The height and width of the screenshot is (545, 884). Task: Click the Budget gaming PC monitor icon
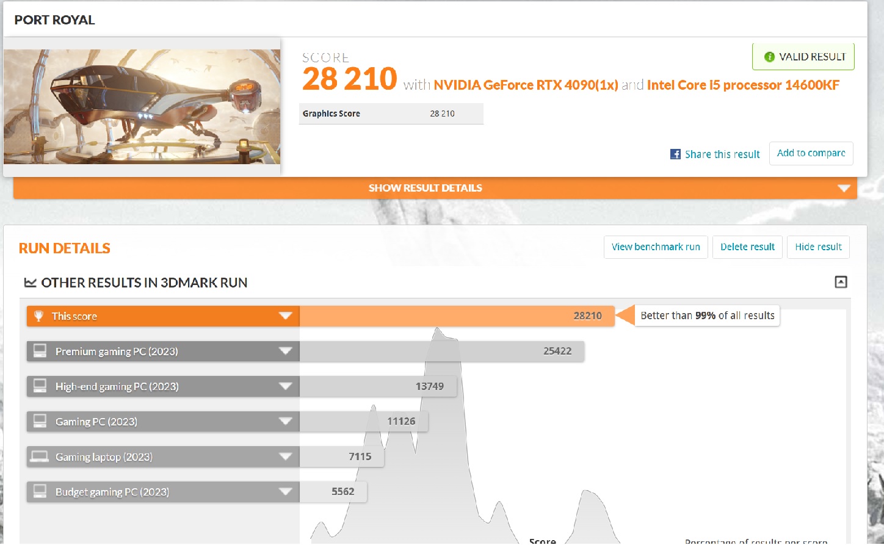tap(40, 491)
